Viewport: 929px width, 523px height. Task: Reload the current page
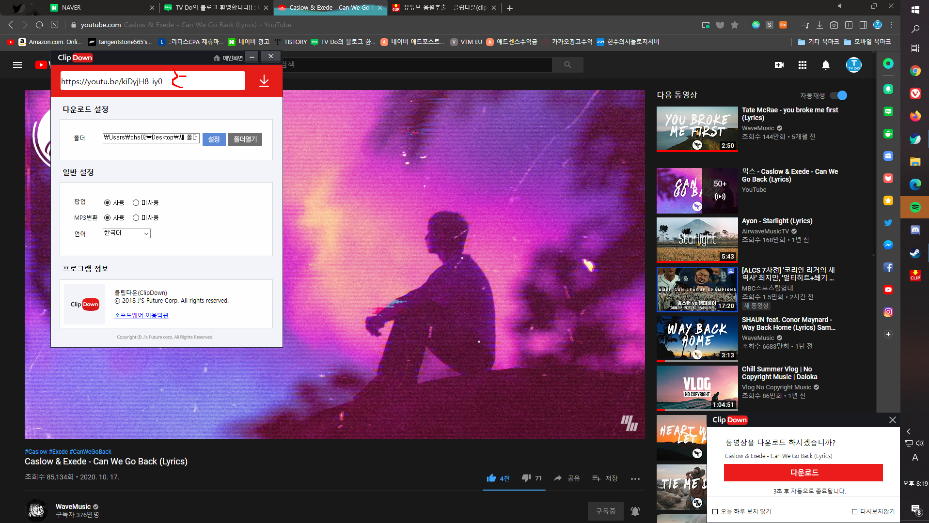40,25
